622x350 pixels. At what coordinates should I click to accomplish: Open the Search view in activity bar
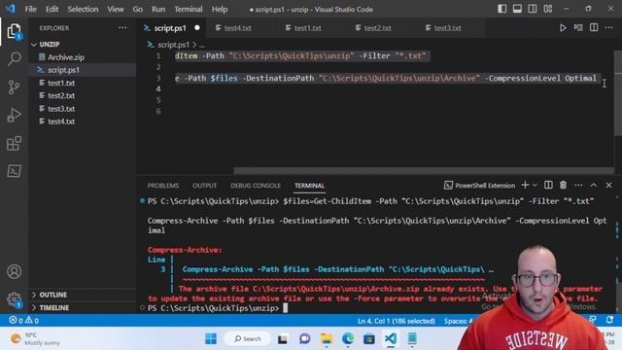click(x=14, y=59)
